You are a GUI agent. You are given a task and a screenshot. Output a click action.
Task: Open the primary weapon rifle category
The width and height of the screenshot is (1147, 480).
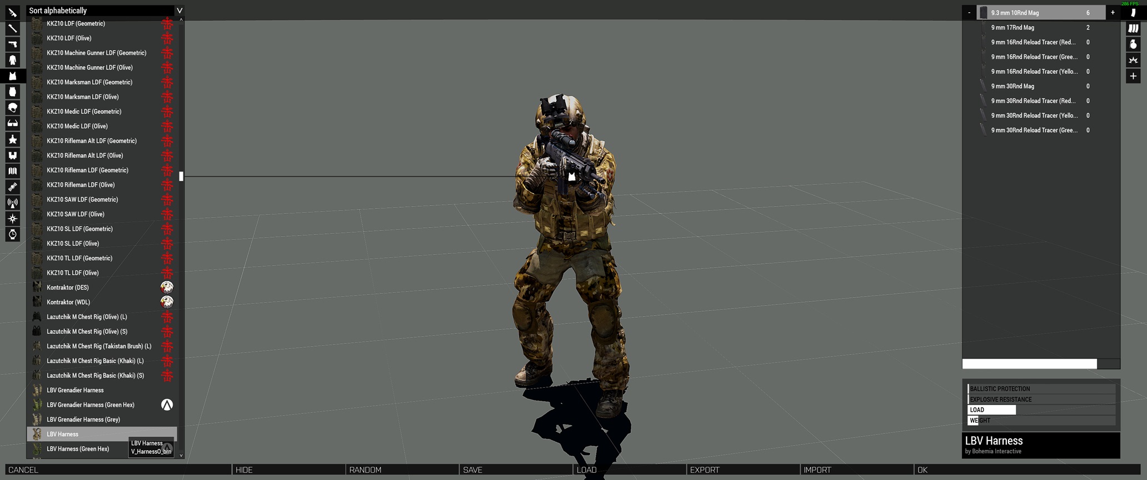coord(12,12)
